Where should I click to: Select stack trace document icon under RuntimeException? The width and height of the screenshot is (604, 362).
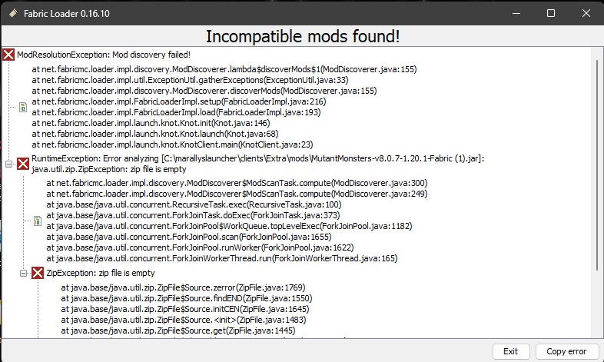pyautogui.click(x=38, y=221)
